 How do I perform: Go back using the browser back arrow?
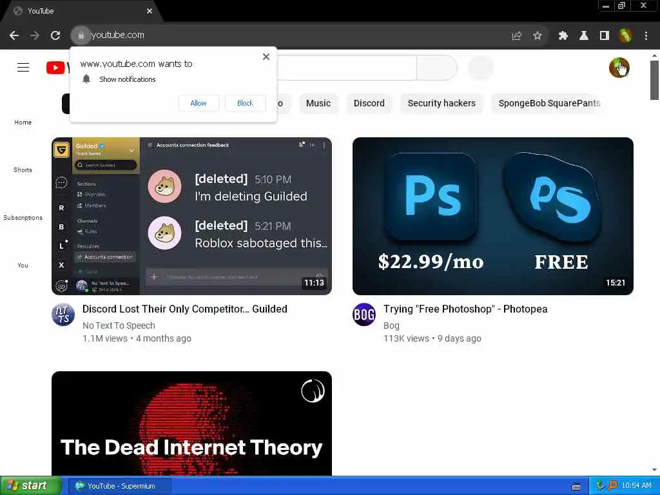tap(14, 35)
